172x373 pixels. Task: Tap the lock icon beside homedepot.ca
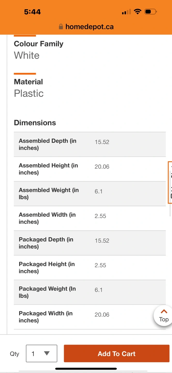point(61,27)
